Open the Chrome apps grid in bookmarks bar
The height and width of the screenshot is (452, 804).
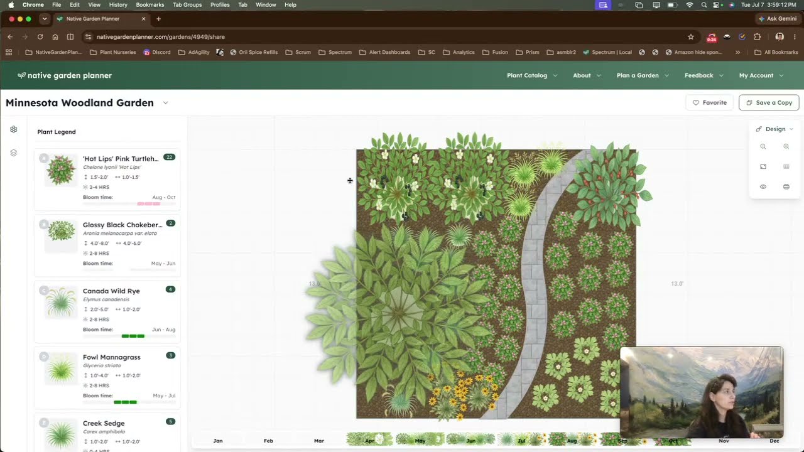9,52
